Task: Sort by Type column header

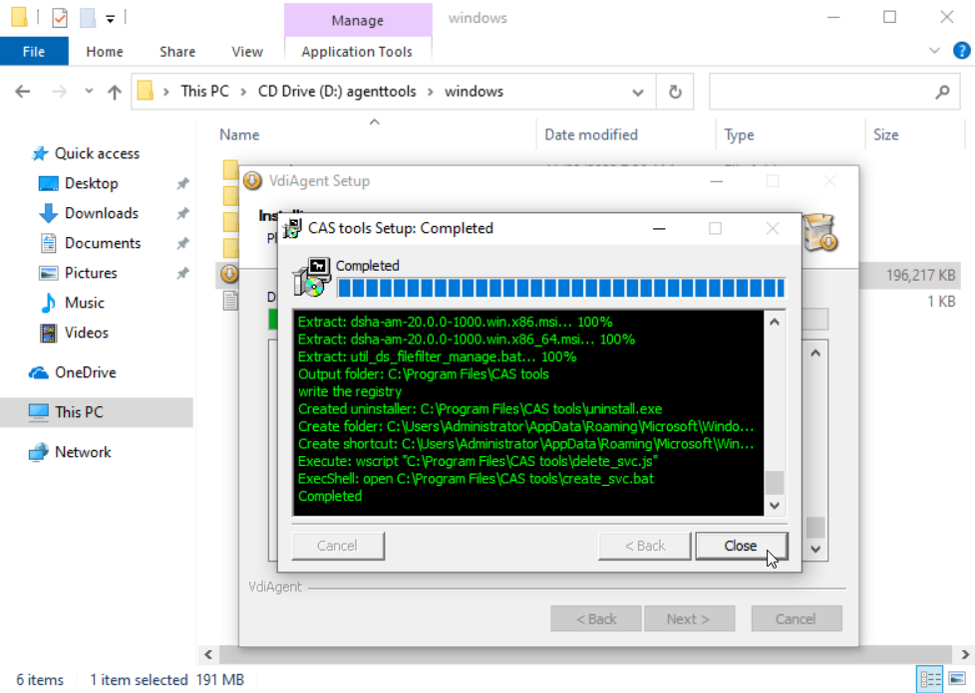Action: [x=739, y=134]
